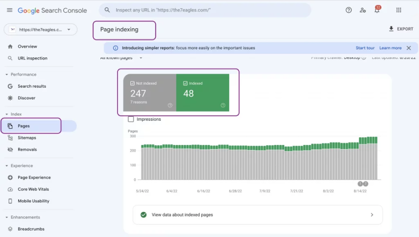Click the URL inspection magnifier icon
Image resolution: width=419 pixels, height=237 pixels.
(10, 58)
